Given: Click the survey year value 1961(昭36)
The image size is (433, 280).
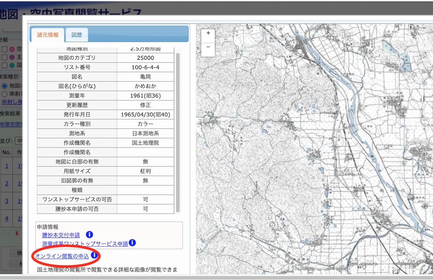Looking at the screenshot, I should (145, 96).
